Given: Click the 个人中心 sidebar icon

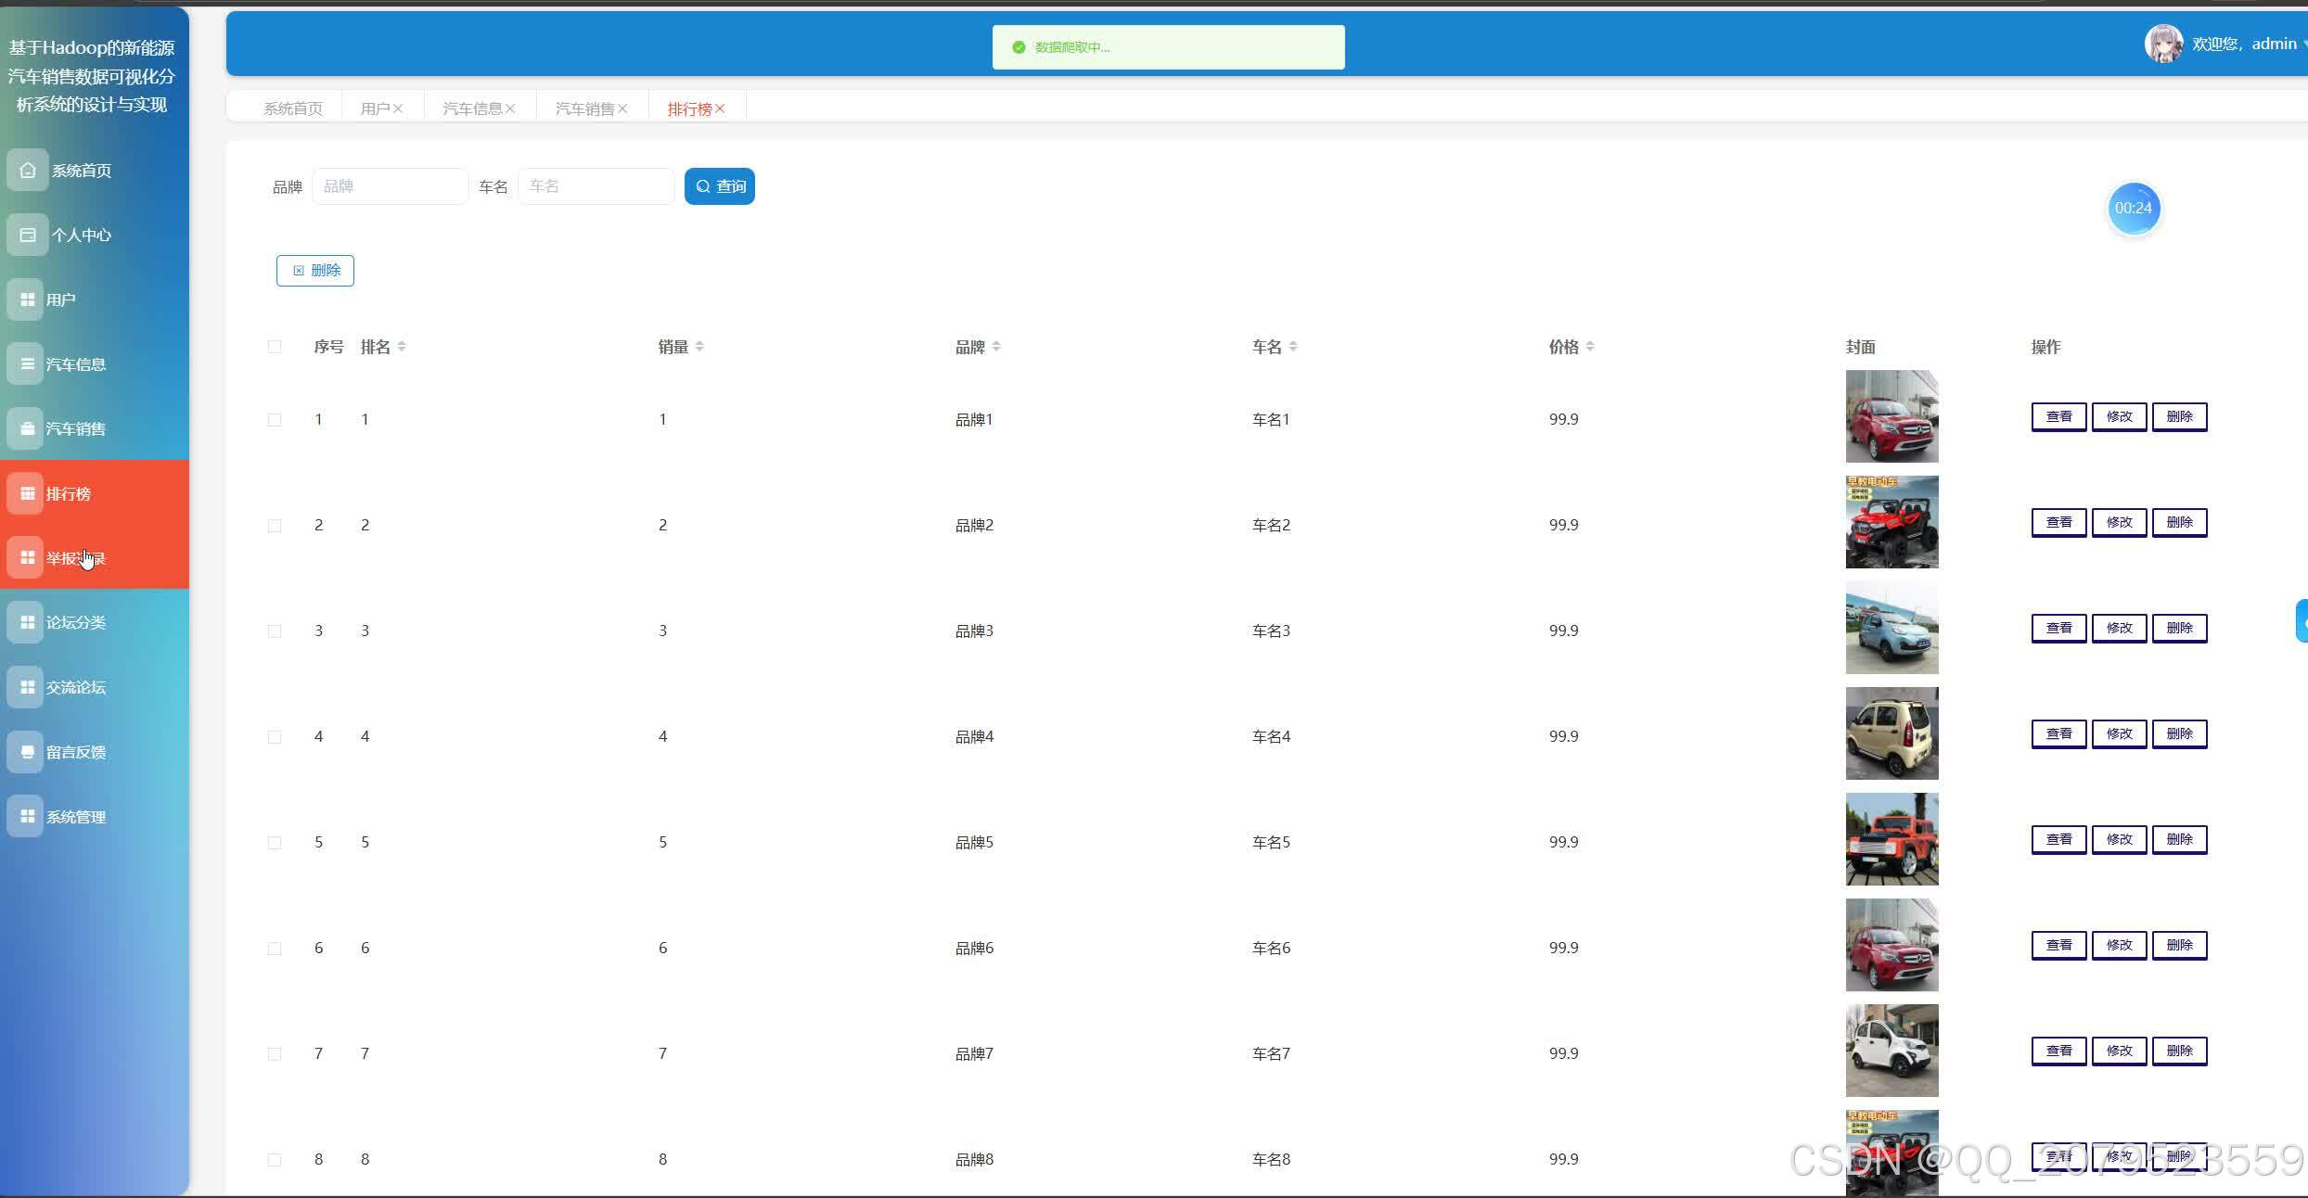Looking at the screenshot, I should 28,236.
